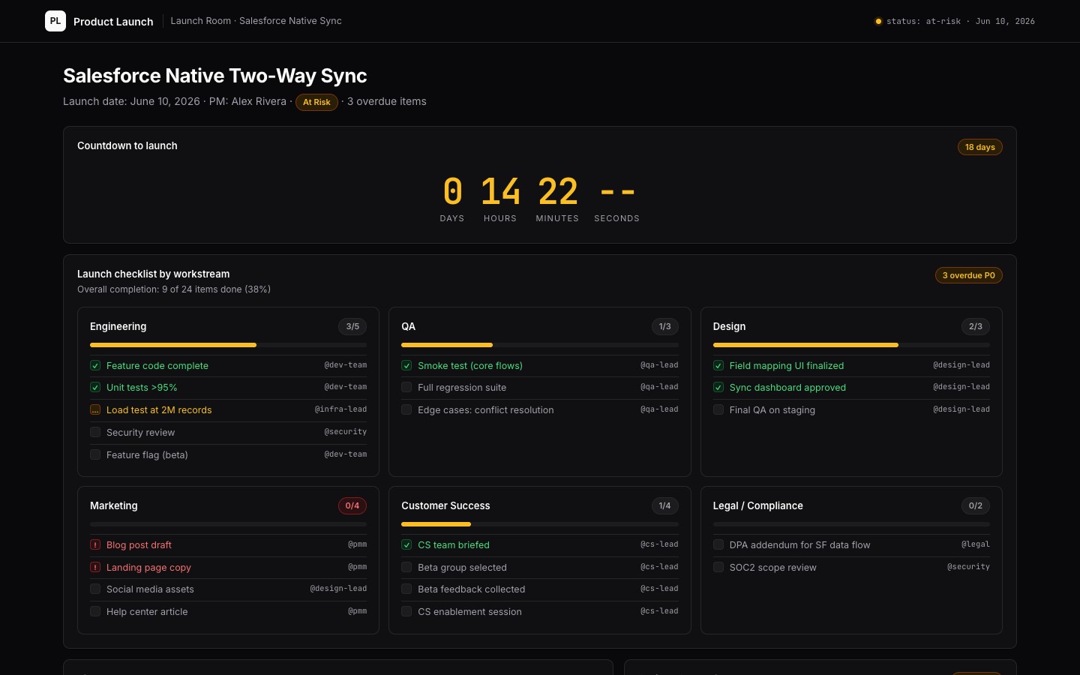Click @design-lead owner on Social media assets
Image resolution: width=1080 pixels, height=675 pixels.
tap(338, 589)
